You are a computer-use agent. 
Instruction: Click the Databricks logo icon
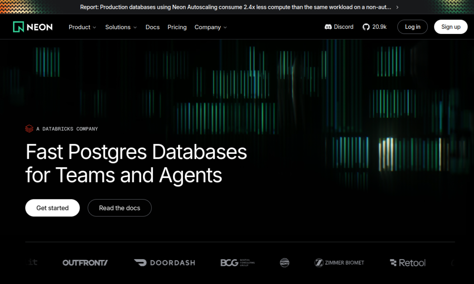29,129
